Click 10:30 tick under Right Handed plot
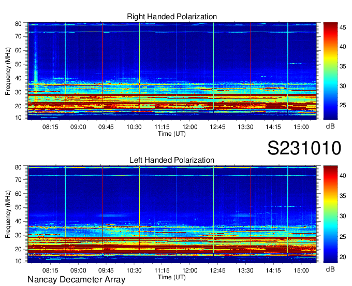The width and height of the screenshot is (352, 286). (x=134, y=127)
